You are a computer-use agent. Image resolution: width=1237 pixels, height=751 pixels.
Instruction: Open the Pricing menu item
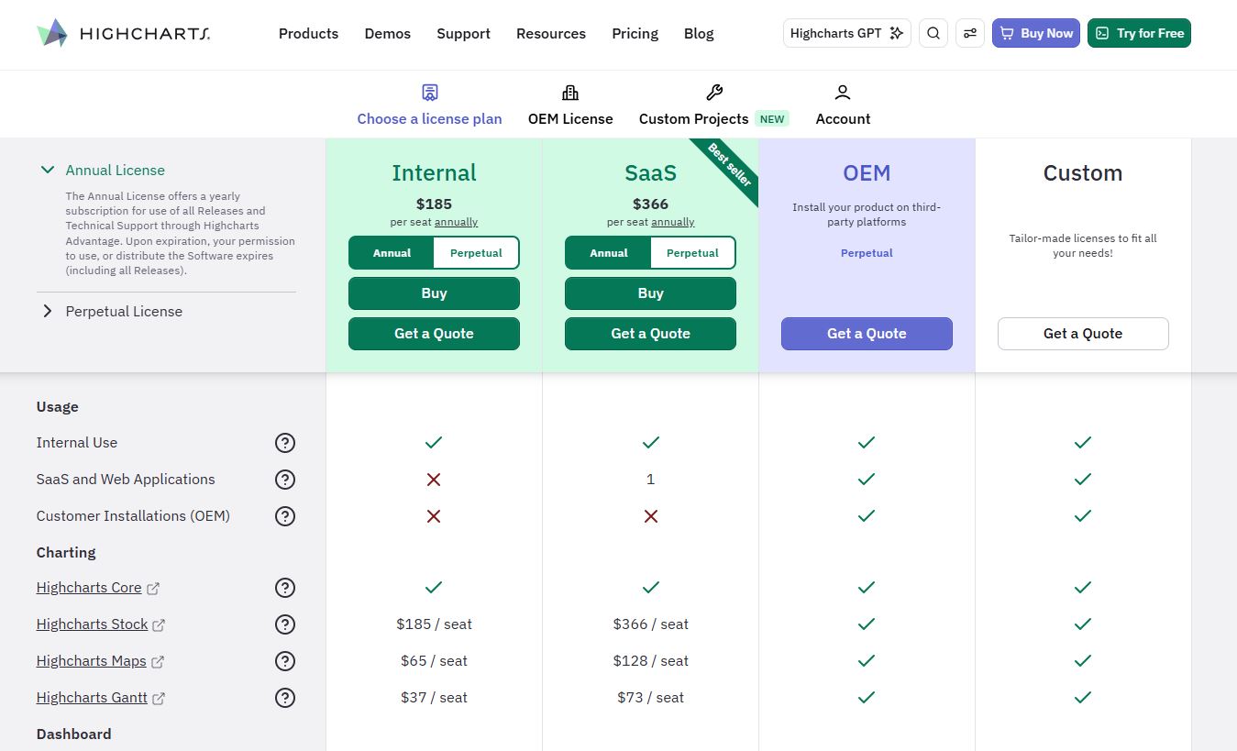coord(635,33)
